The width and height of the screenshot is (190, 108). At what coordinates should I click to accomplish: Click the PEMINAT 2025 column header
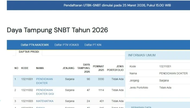coord(98,68)
